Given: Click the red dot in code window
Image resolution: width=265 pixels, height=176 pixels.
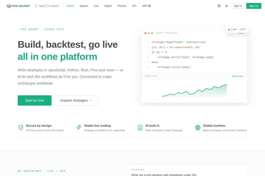Looking at the screenshot, I should (145, 33).
